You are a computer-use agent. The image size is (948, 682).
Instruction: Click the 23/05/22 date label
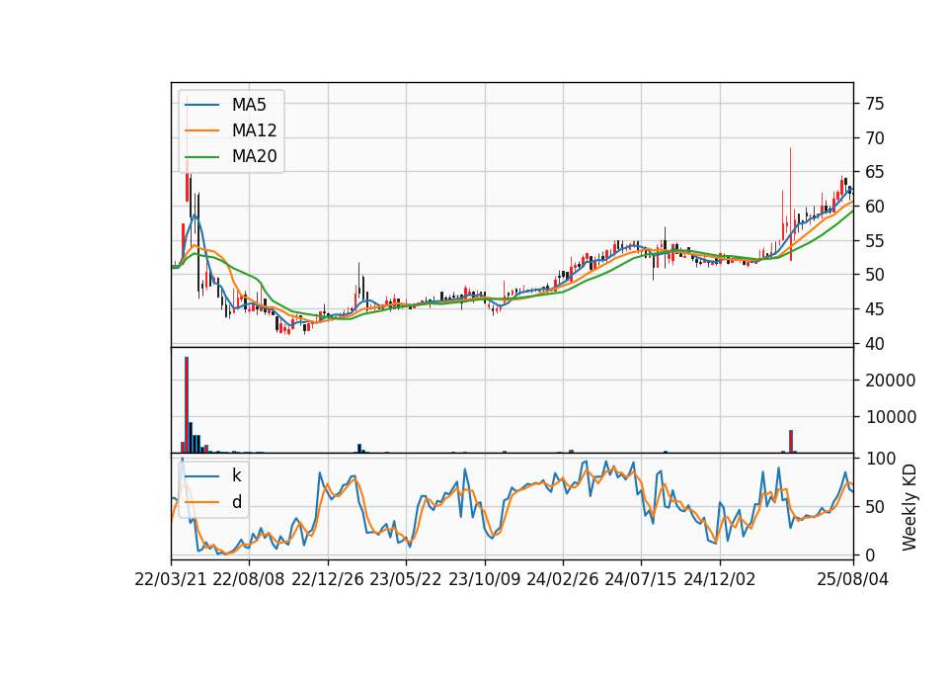406,579
